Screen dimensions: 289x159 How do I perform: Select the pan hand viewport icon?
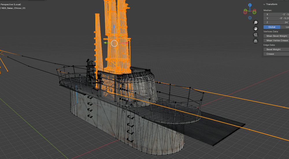[255, 29]
